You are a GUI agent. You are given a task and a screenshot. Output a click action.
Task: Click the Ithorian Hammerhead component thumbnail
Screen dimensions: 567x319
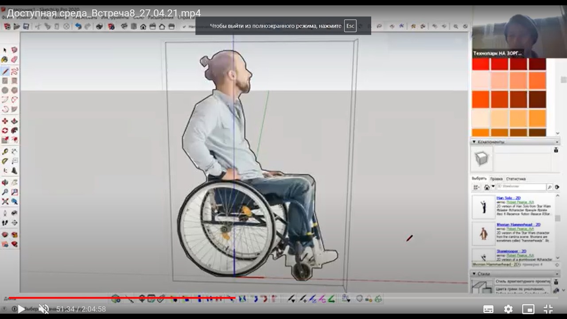pos(483,233)
